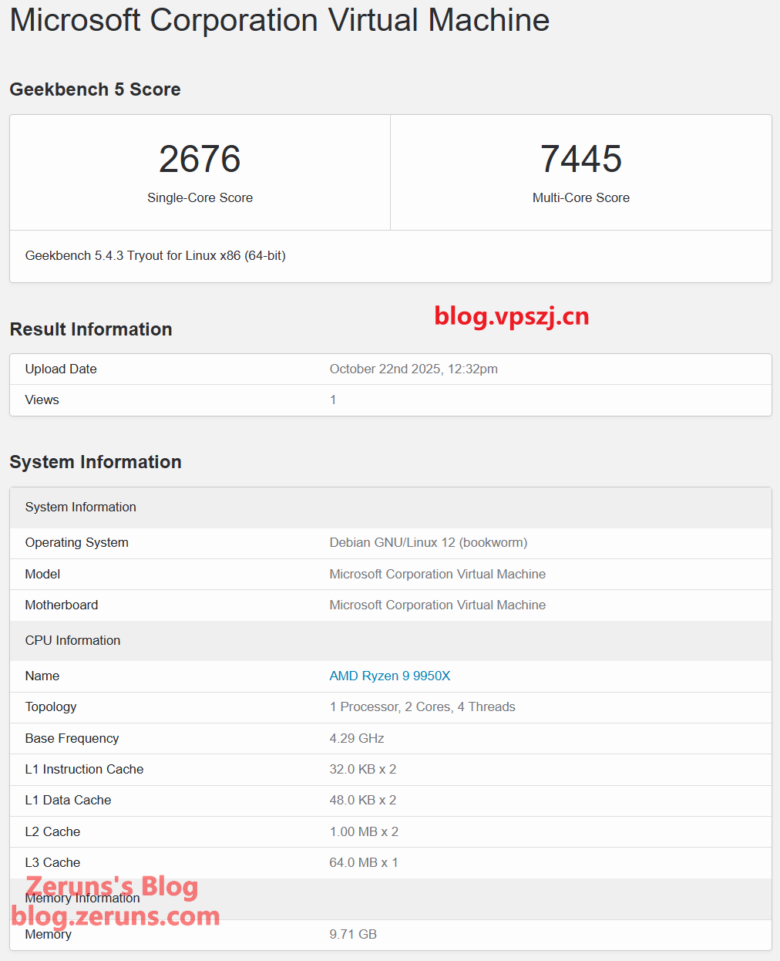Select the L2 Cache 1.00 MB value
The height and width of the screenshot is (961, 780).
363,831
